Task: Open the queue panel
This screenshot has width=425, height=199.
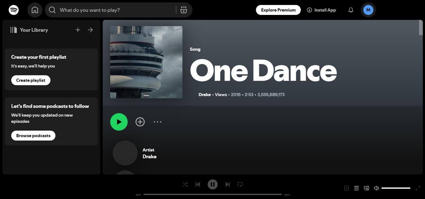Action: coord(356,188)
